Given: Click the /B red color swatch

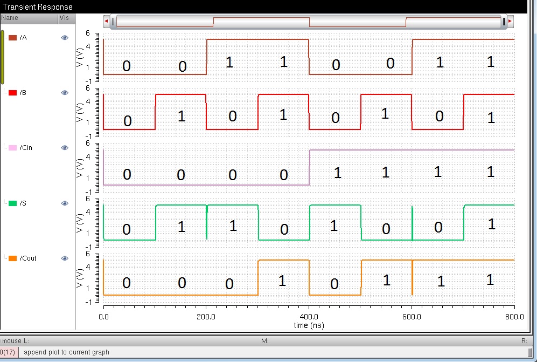Looking at the screenshot, I should (x=13, y=93).
